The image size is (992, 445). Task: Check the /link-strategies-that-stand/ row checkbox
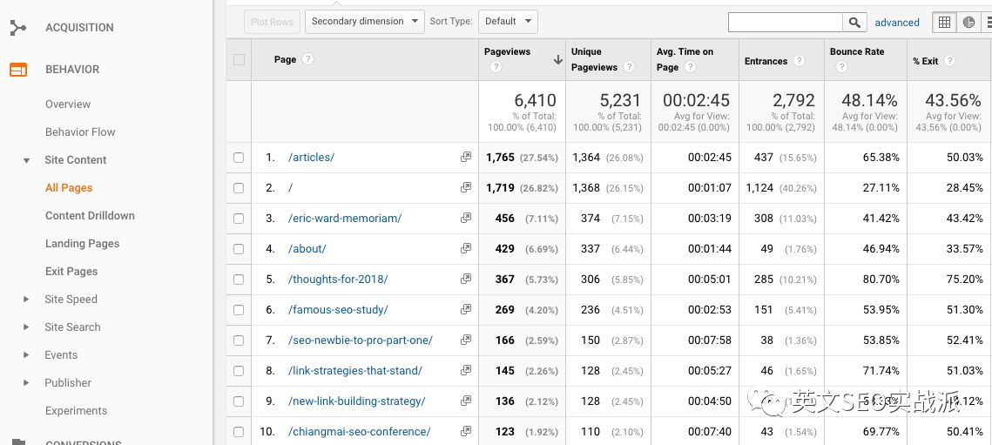click(x=239, y=370)
